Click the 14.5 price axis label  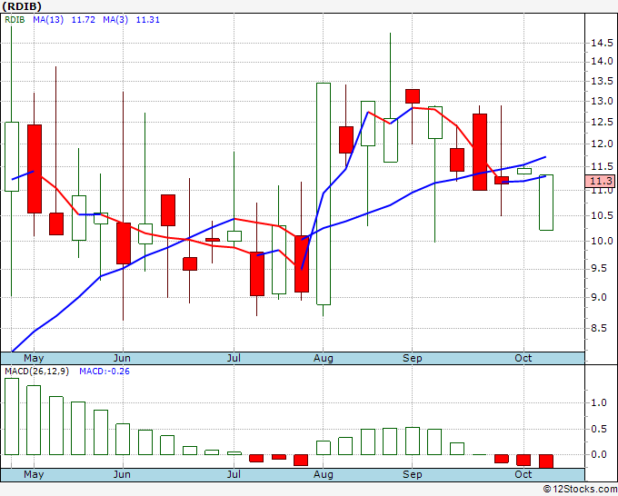pos(602,43)
